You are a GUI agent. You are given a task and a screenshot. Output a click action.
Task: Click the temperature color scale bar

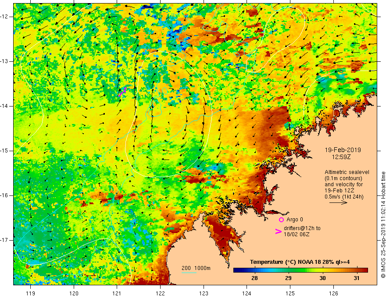point(300,270)
